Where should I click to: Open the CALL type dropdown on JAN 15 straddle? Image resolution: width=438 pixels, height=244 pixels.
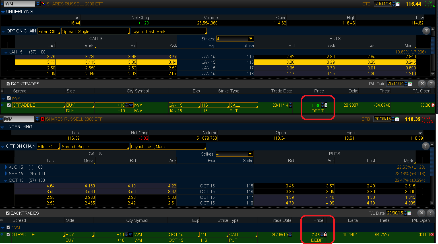pos(243,105)
